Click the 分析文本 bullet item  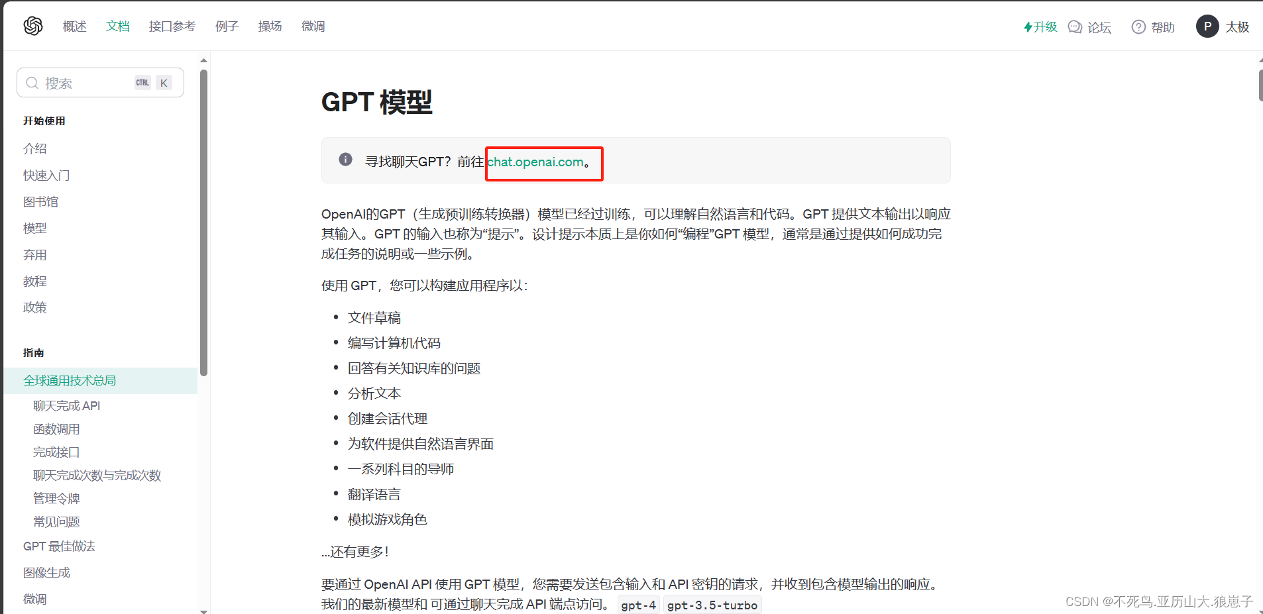374,393
